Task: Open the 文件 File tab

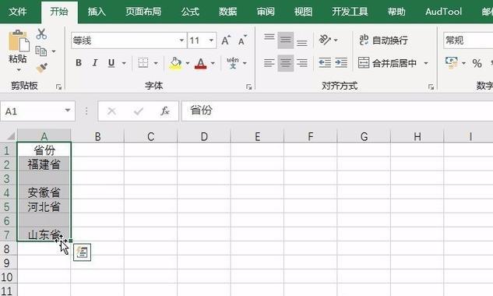Action: (18, 12)
